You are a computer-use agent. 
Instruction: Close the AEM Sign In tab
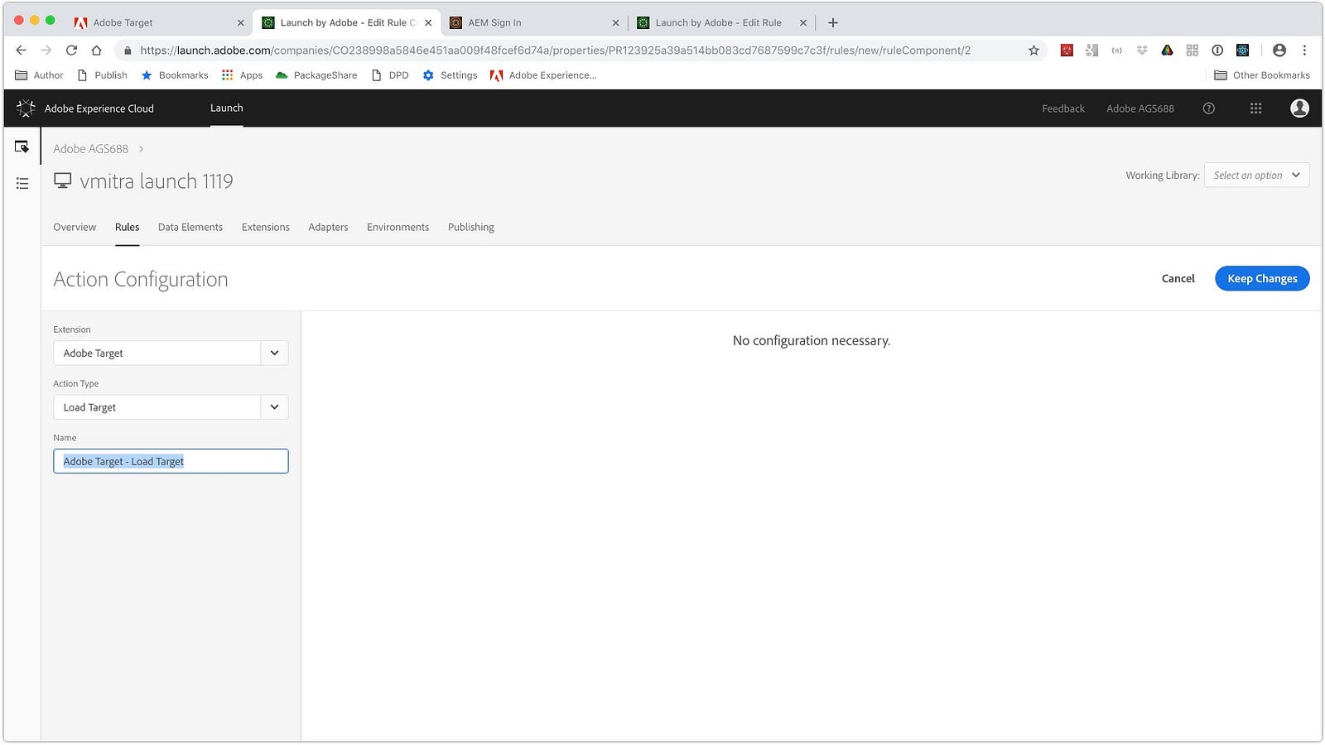point(615,23)
